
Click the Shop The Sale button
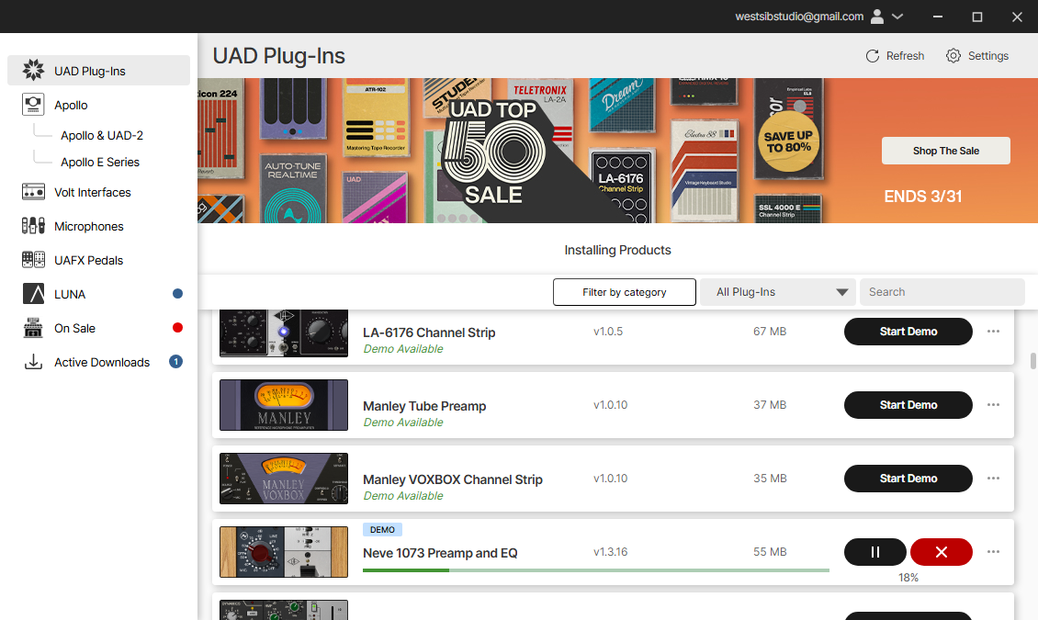coord(946,151)
